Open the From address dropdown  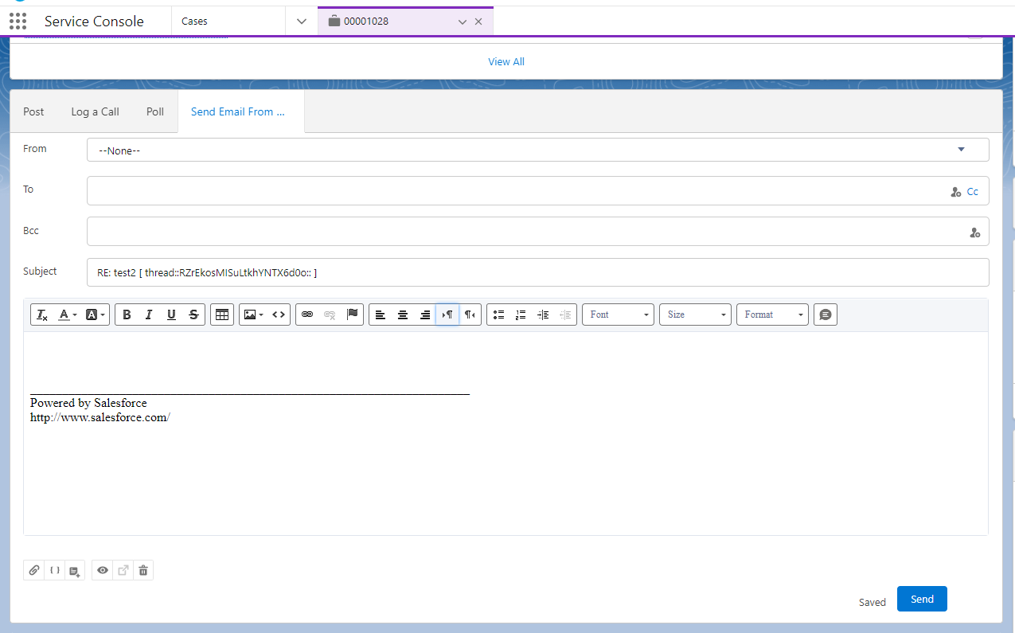point(537,150)
